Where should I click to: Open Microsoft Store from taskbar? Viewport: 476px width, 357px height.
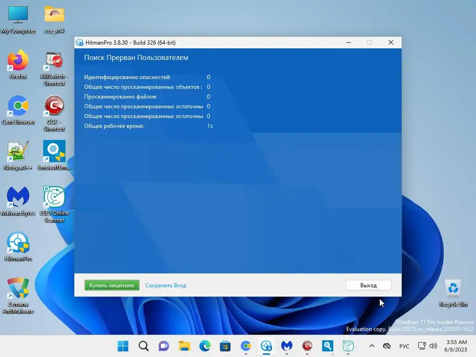pos(225,346)
